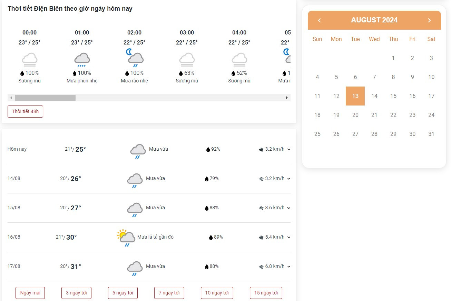Select August 31 in the calendar
This screenshot has width=451, height=301.
(x=431, y=134)
